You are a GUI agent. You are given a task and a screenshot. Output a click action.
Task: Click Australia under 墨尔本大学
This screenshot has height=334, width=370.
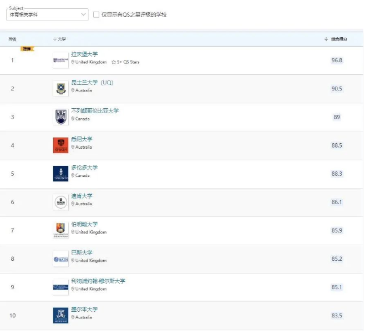point(84,317)
